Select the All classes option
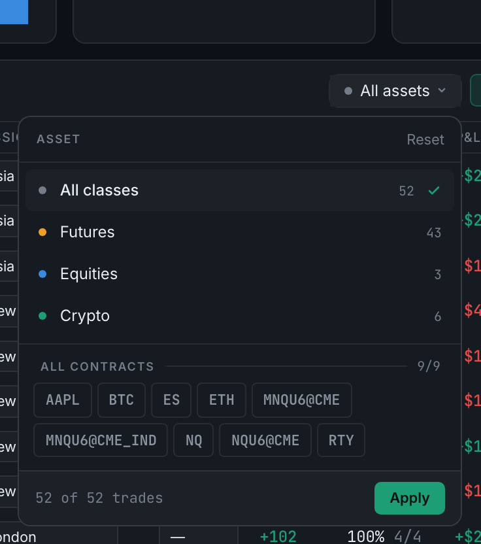The image size is (481, 544). [x=240, y=190]
